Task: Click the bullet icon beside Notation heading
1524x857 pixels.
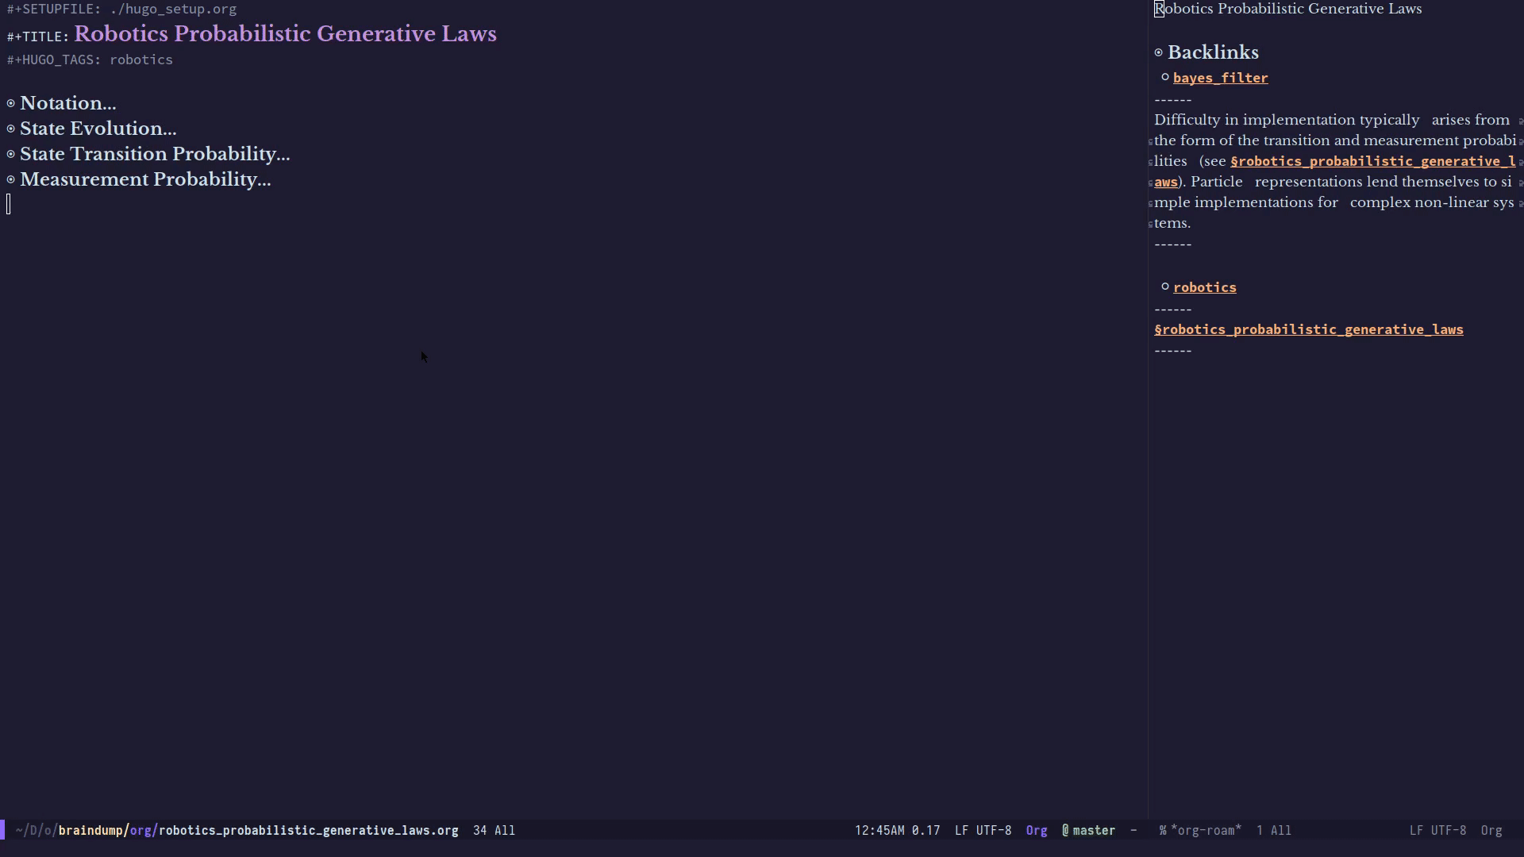Action: coord(11,103)
